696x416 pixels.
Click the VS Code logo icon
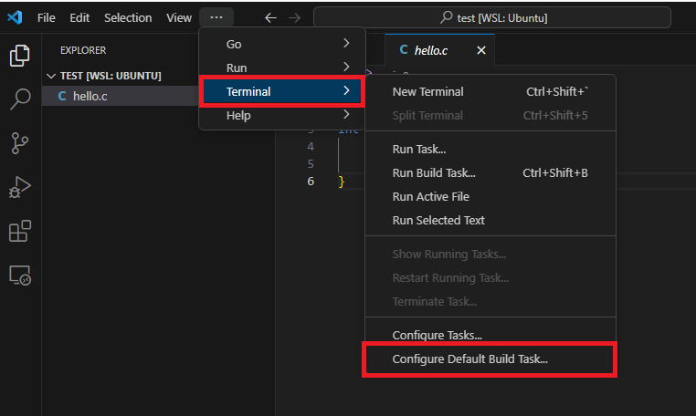click(15, 17)
